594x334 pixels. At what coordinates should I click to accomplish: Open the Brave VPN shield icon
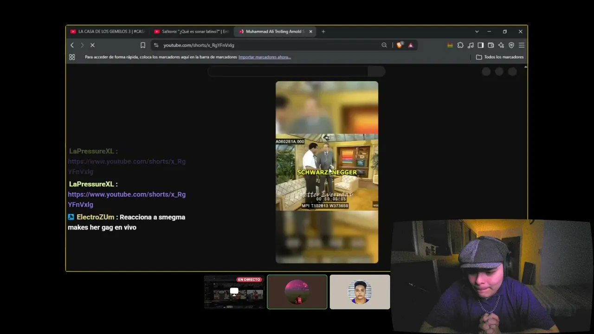[x=511, y=45]
